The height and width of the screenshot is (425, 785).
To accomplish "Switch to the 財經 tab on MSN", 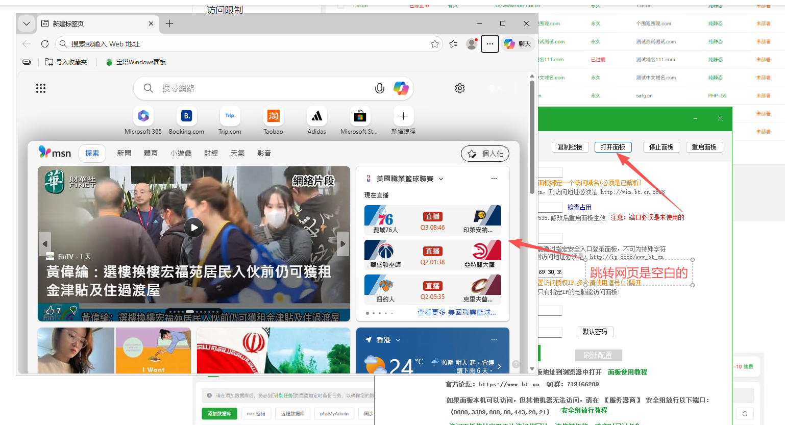I will (x=211, y=153).
